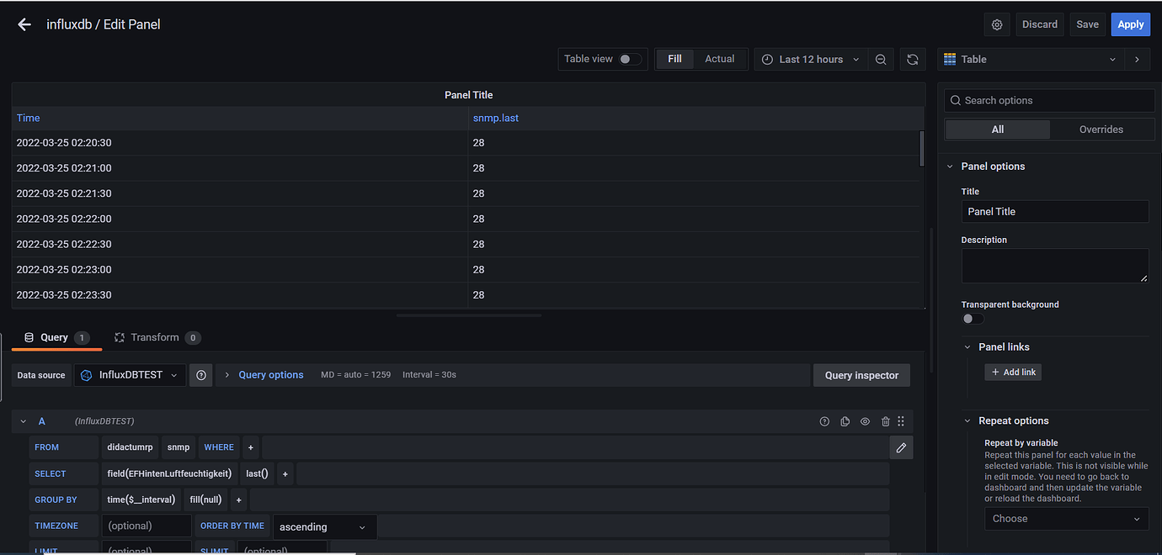Image resolution: width=1162 pixels, height=555 pixels.
Task: Click the Table visualization icon
Action: (956, 59)
